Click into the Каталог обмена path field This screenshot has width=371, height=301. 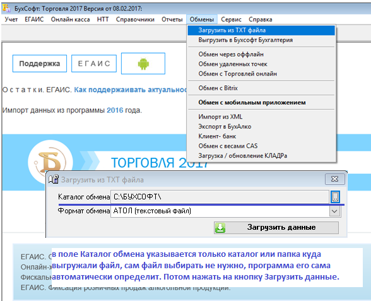220,197
